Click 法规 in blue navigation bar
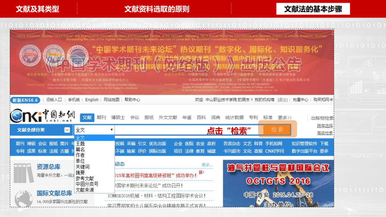Viewport: 386px width, 217px height. pyautogui.click(x=53, y=151)
